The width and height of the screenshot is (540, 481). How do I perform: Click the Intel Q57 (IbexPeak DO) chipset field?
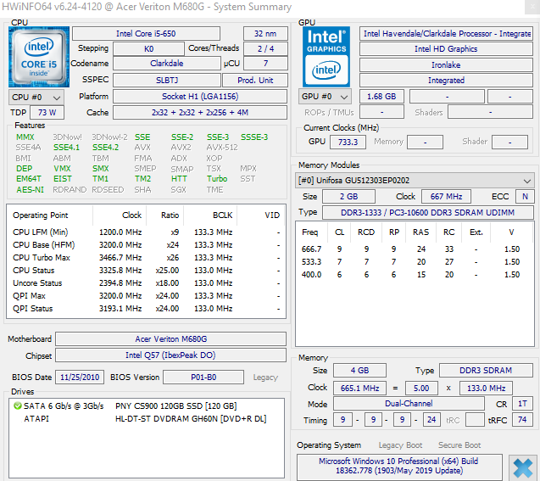click(x=171, y=355)
